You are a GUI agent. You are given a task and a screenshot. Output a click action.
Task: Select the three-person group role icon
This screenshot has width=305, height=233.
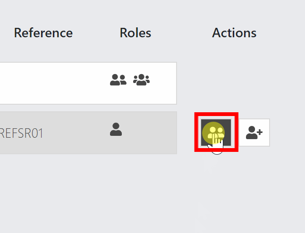[x=142, y=80]
